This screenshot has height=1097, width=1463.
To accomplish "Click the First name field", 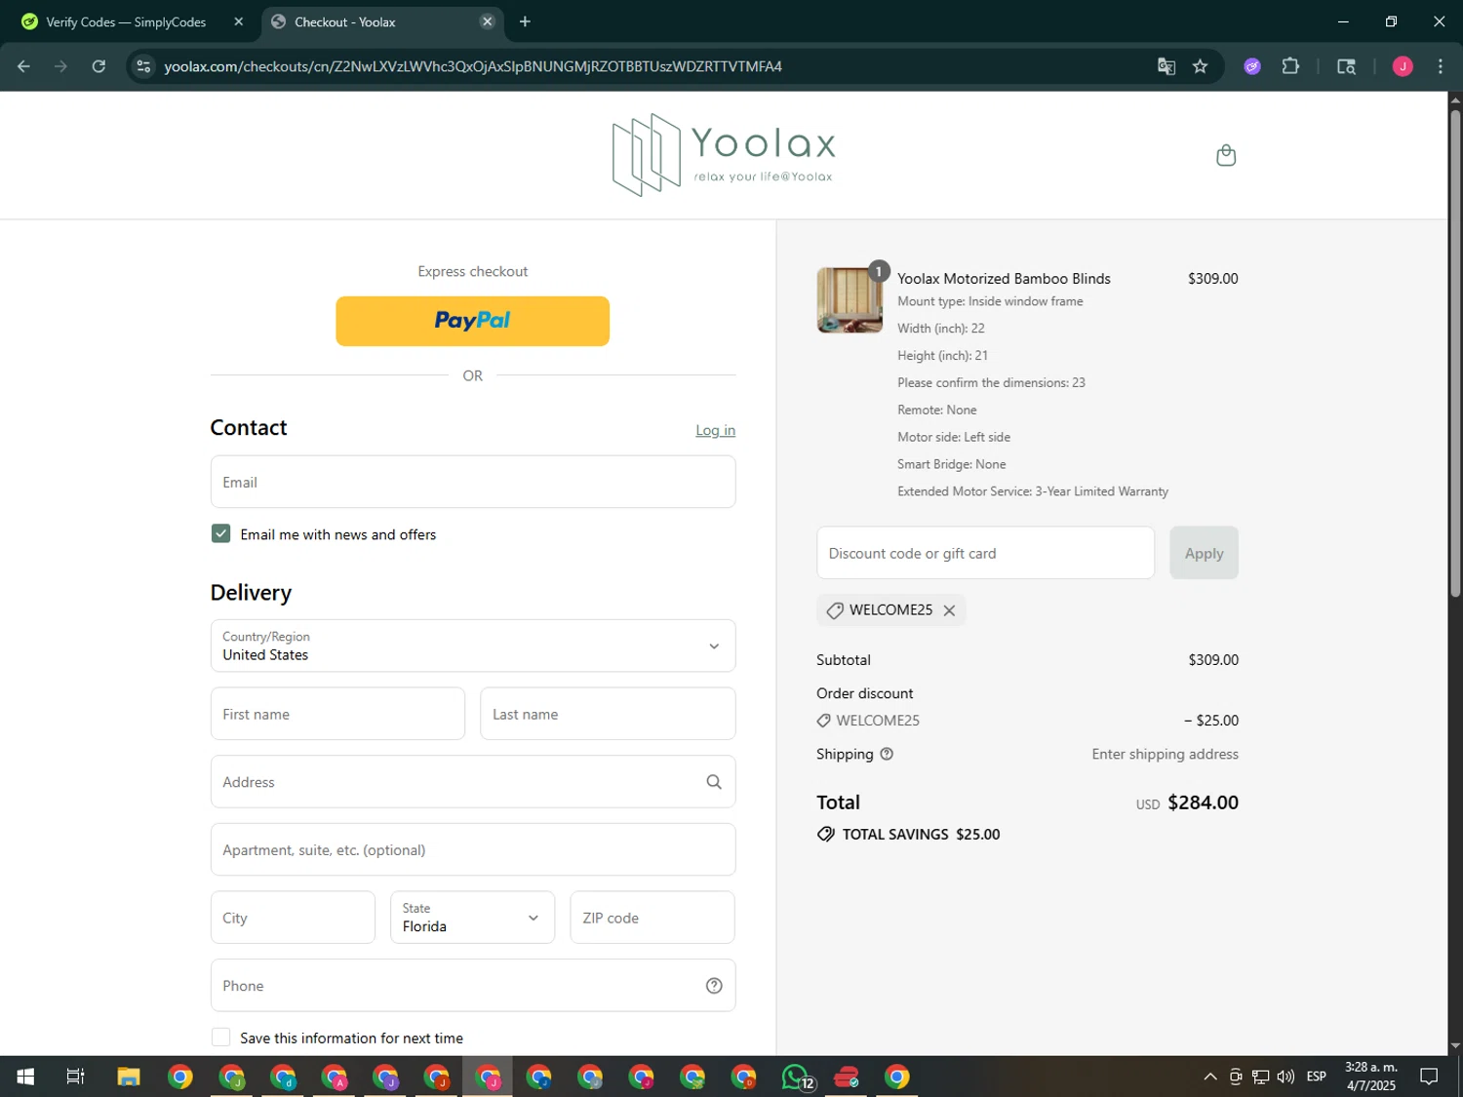I will [x=337, y=714].
